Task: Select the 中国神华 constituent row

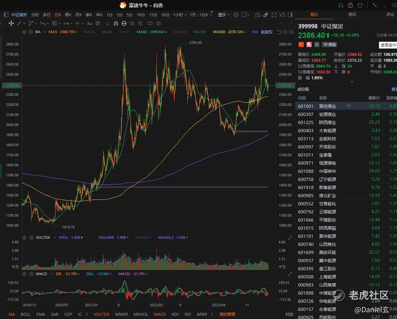Action: click(x=346, y=171)
